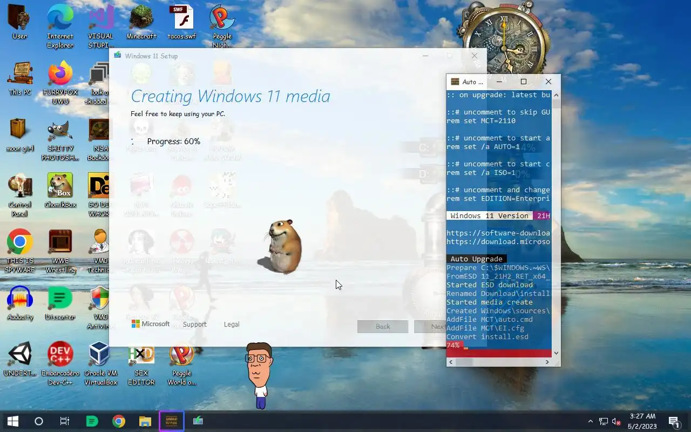
Task: Open the User folder desktop icon
Action: (19, 23)
